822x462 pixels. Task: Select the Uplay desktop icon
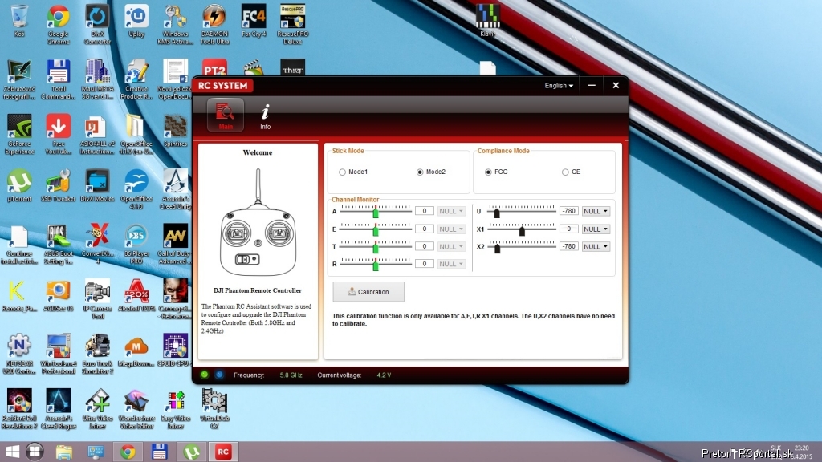(136, 21)
